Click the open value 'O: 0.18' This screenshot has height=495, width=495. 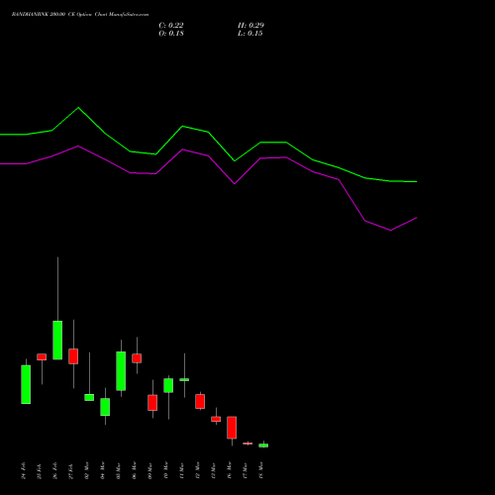coord(171,34)
